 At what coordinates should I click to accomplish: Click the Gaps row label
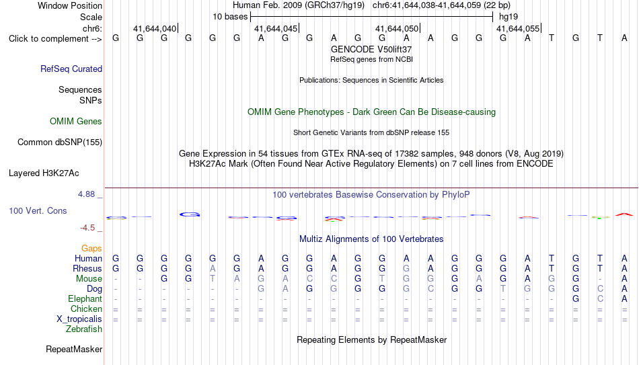pyautogui.click(x=91, y=249)
